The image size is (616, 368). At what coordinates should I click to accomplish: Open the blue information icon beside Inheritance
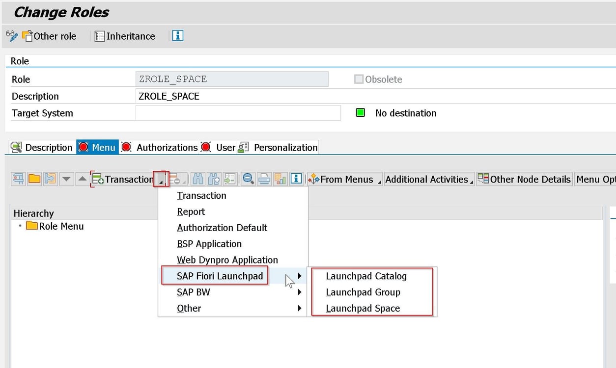177,36
